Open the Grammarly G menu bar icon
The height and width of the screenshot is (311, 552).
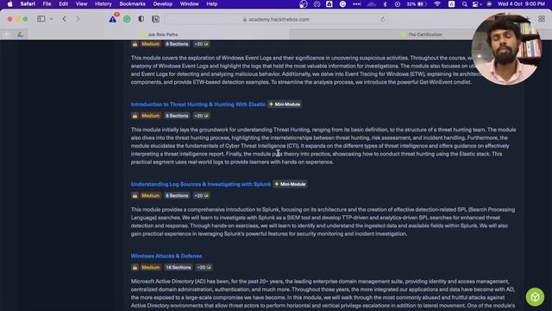(x=342, y=4)
